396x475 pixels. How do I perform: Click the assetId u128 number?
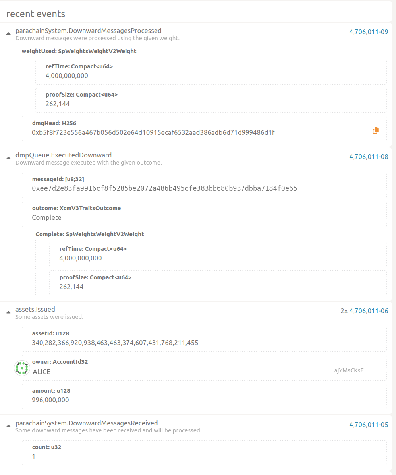115,343
